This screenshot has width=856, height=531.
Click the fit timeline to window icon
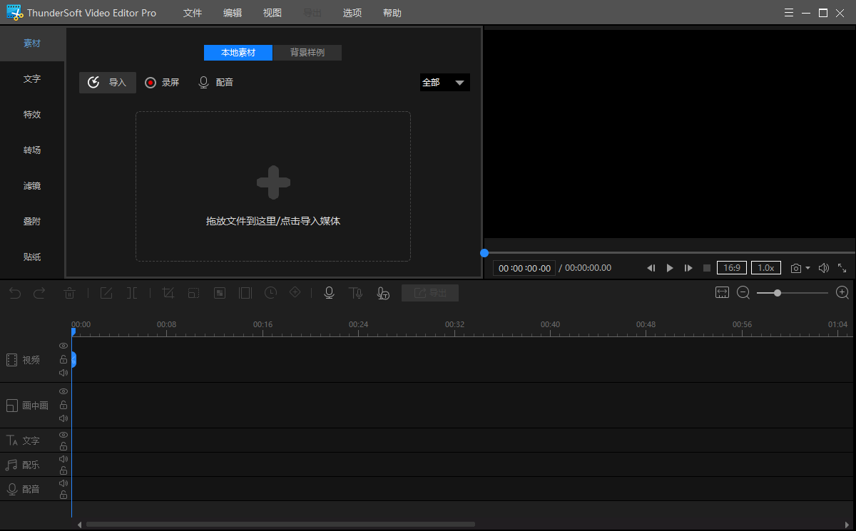coord(723,293)
